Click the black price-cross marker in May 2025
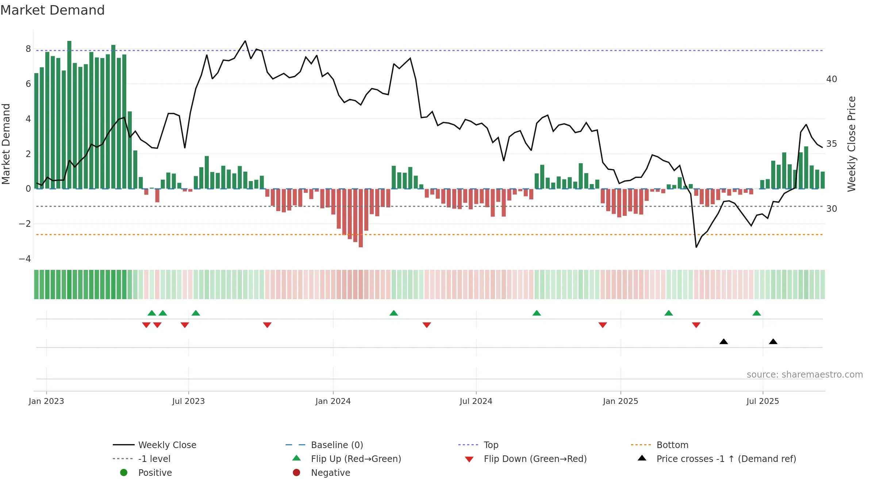Image resolution: width=876 pixels, height=493 pixels. click(x=724, y=341)
